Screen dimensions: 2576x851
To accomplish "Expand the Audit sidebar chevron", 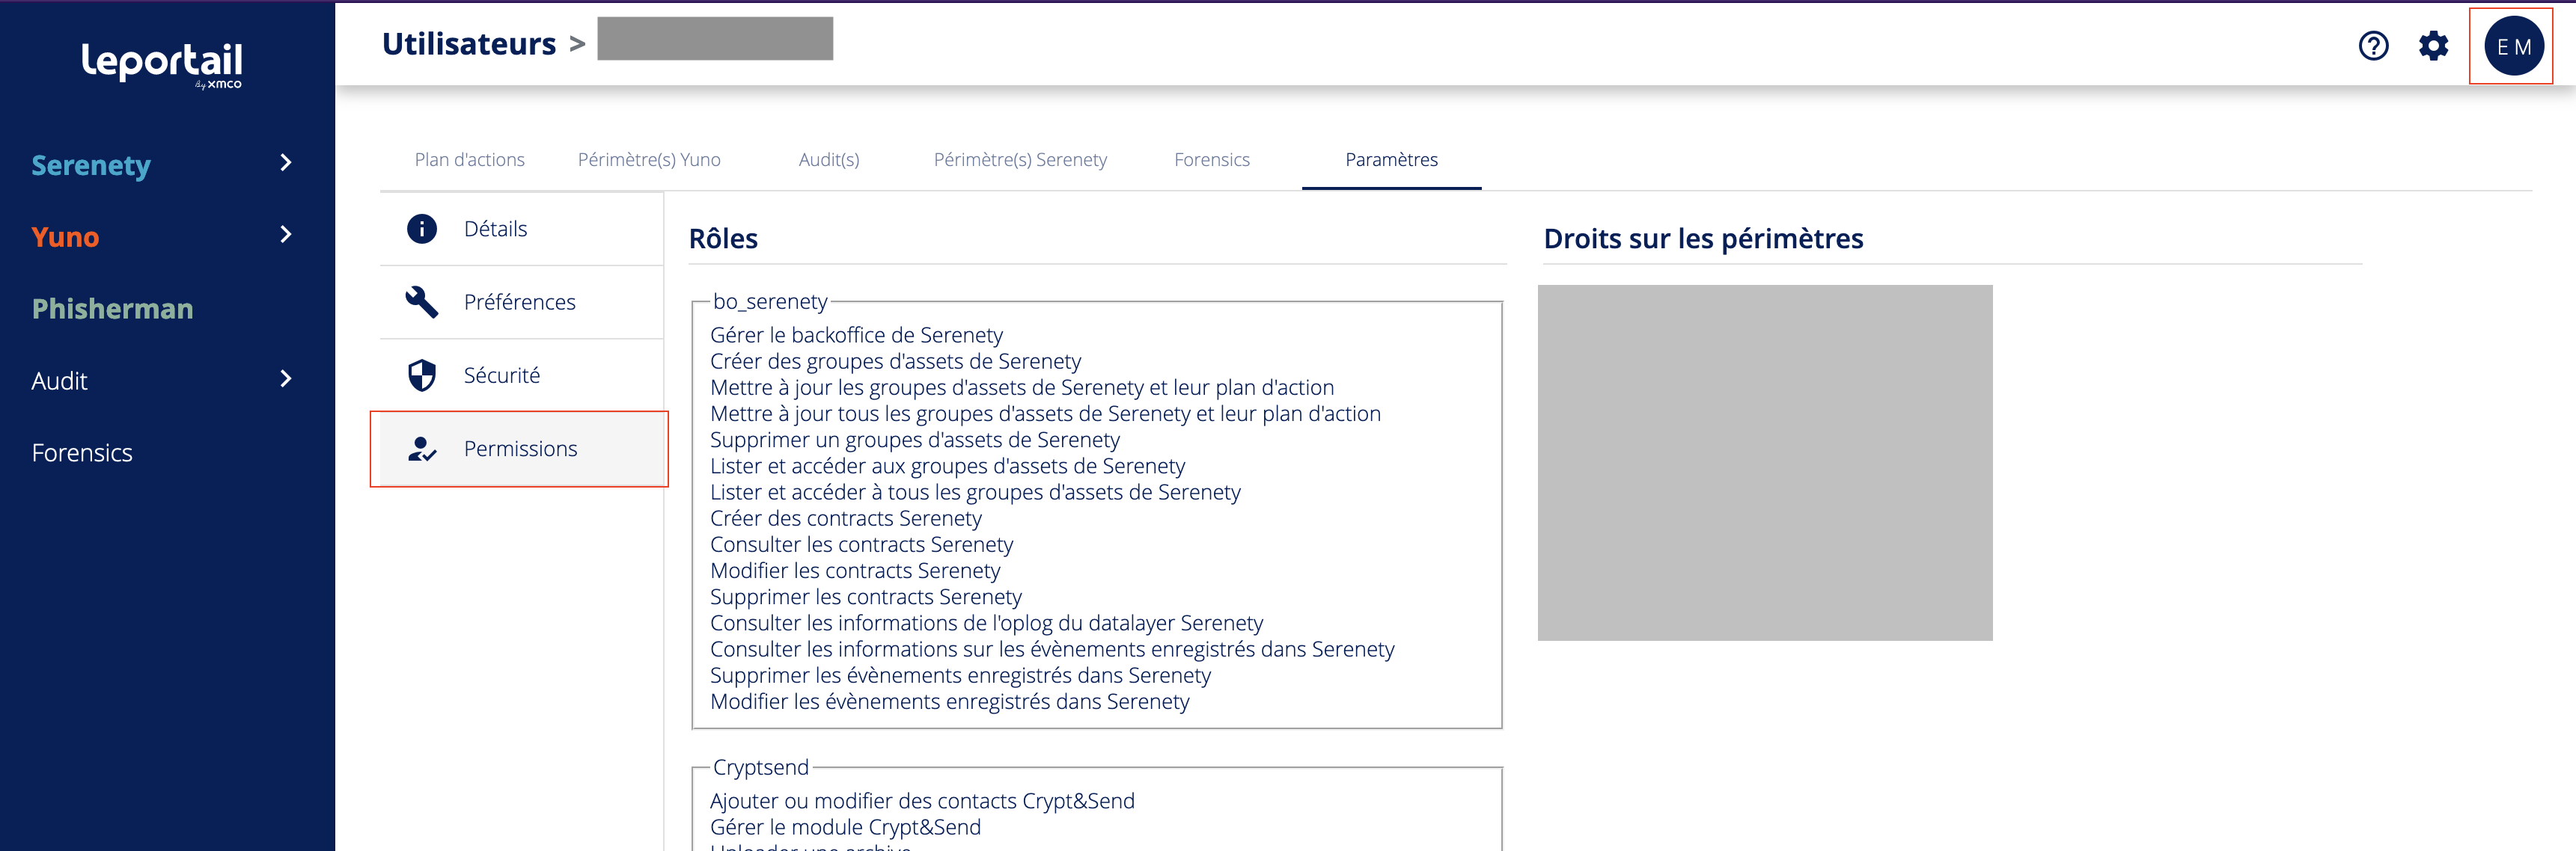I will point(286,378).
